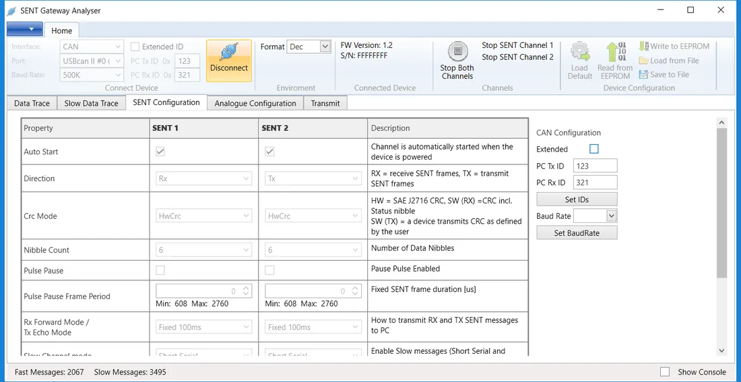This screenshot has height=382, width=741.
Task: Open SENT 2 Rx Forward Mode dropdown
Action: (313, 327)
